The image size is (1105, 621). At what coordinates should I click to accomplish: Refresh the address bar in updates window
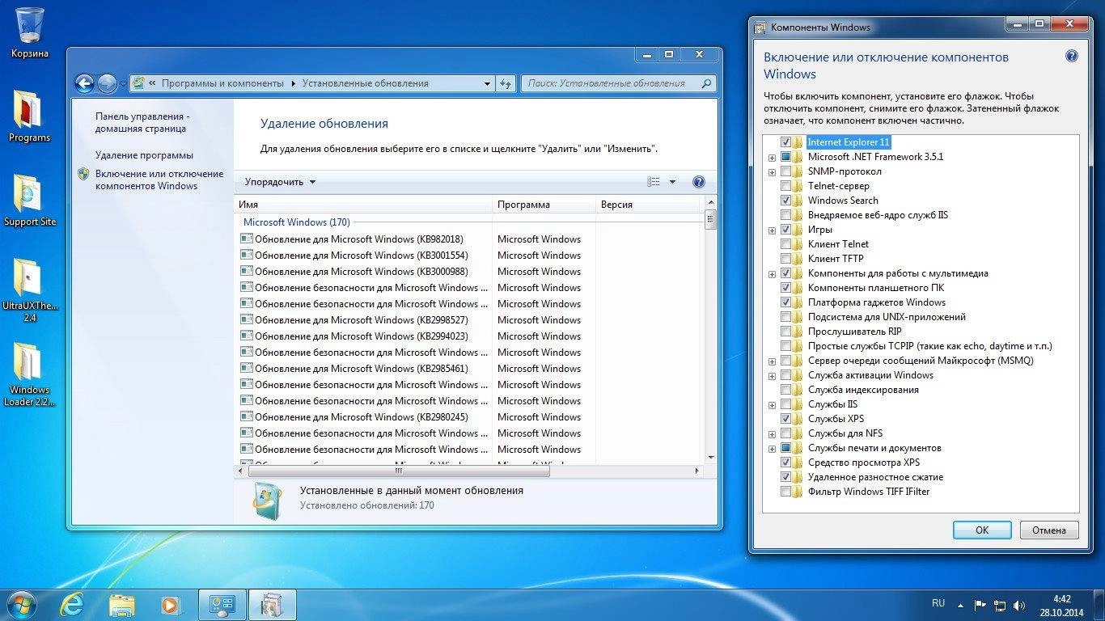(x=506, y=83)
